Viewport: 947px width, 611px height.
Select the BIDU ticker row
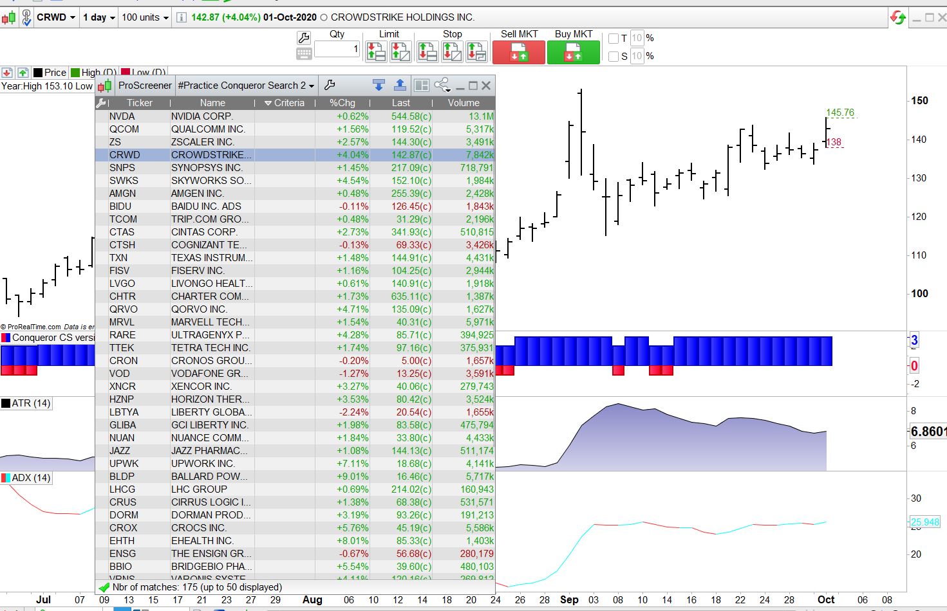295,206
